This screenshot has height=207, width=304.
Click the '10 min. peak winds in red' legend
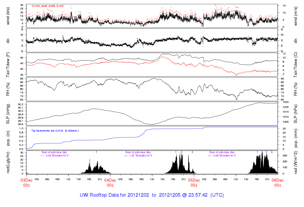47,6
